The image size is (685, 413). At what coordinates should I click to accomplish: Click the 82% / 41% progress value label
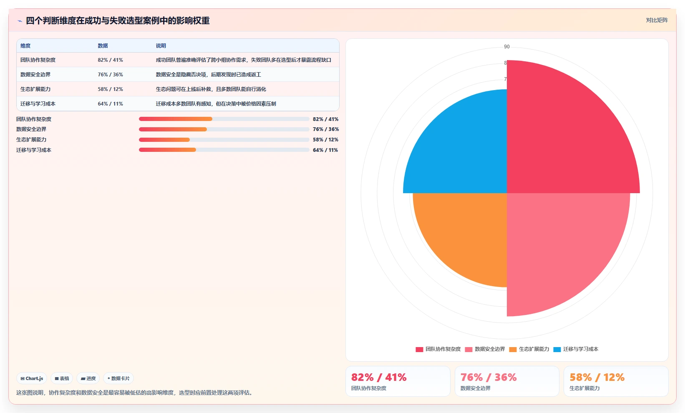(x=326, y=119)
